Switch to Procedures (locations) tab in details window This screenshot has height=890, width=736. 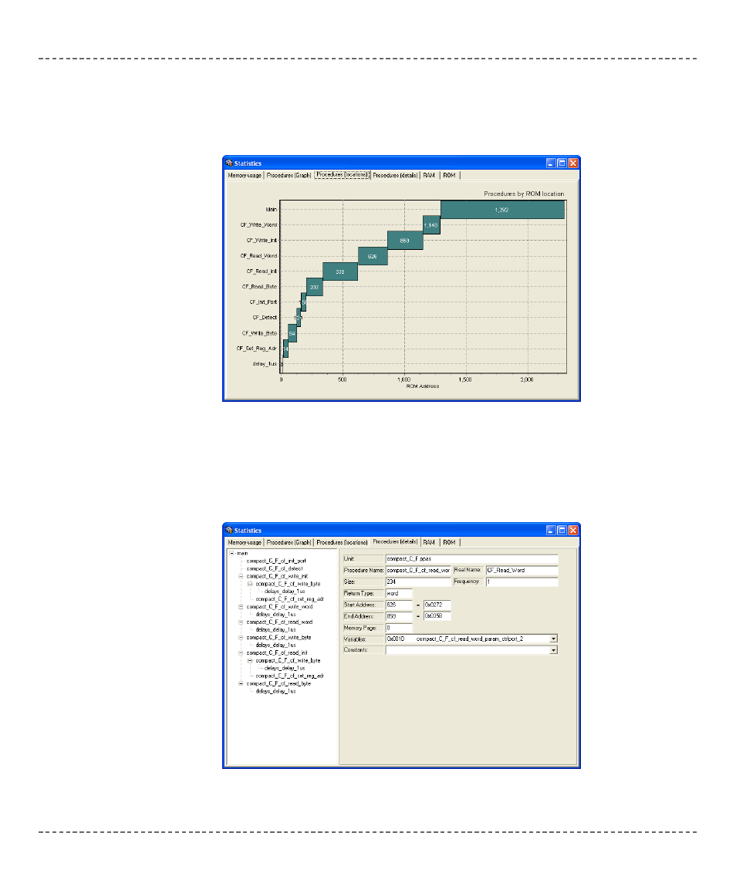click(342, 543)
